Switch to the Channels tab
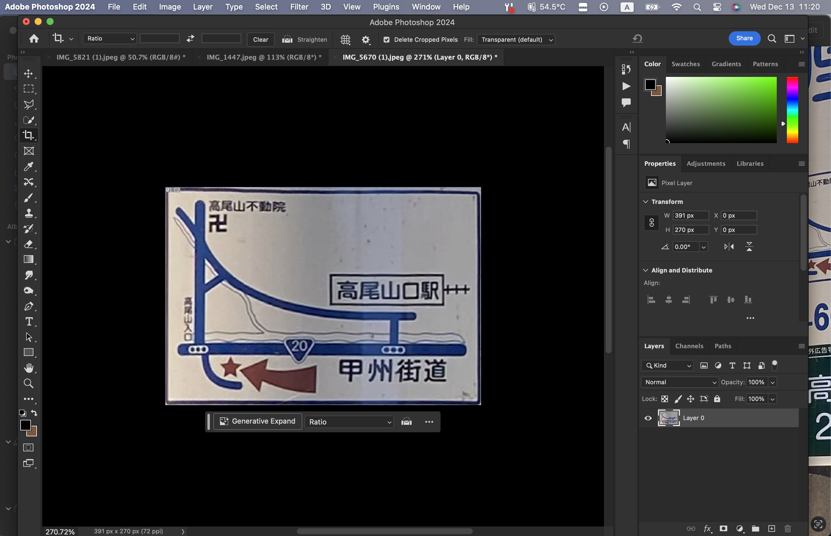Screen dimensions: 831x536 coord(689,346)
